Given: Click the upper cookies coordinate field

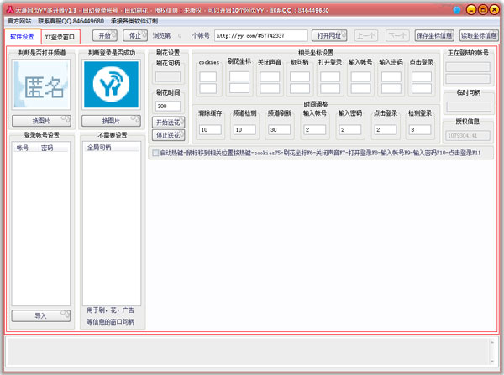Looking at the screenshot, I should pos(208,76).
